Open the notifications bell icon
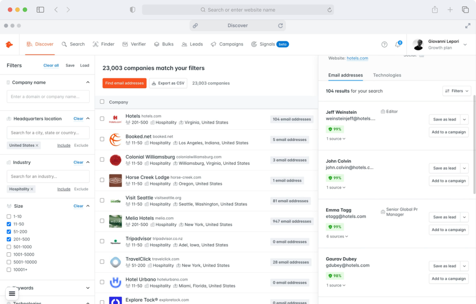 [398, 44]
